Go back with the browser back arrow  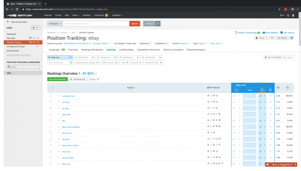point(7,9)
